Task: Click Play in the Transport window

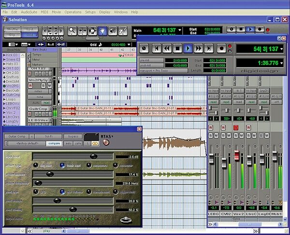Action: coord(188,48)
